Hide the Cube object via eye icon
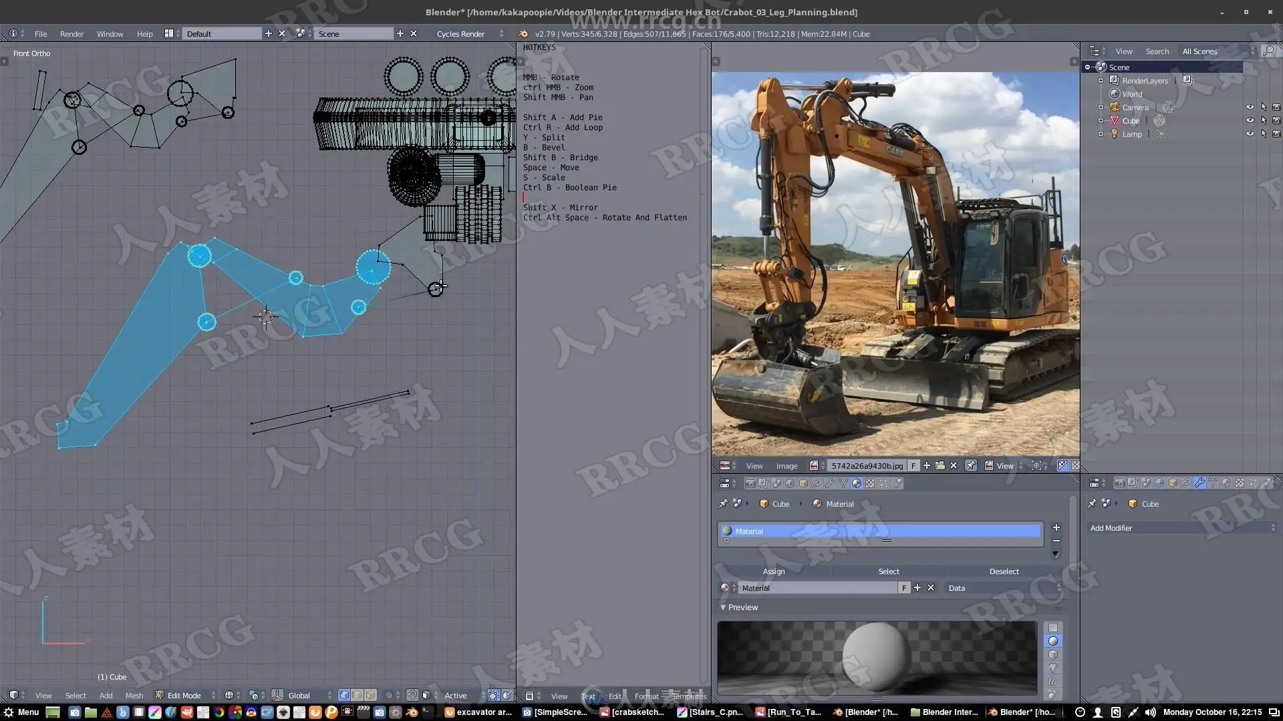The height and width of the screenshot is (721, 1283). pos(1250,120)
